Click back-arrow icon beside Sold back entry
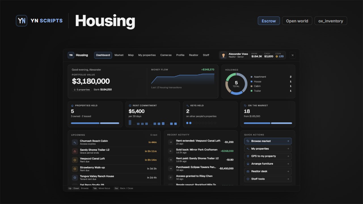The height and width of the screenshot is (204, 363). (171, 151)
